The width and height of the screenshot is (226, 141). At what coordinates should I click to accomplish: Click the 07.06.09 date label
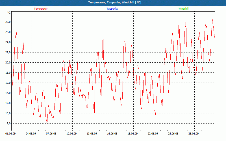[51, 134]
